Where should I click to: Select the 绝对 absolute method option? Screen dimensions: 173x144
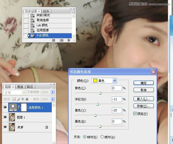[102, 137]
